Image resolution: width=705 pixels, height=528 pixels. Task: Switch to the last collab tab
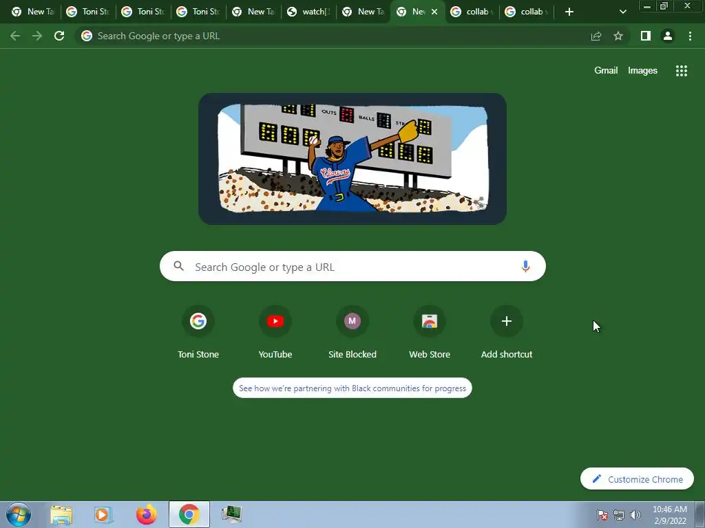tap(526, 12)
